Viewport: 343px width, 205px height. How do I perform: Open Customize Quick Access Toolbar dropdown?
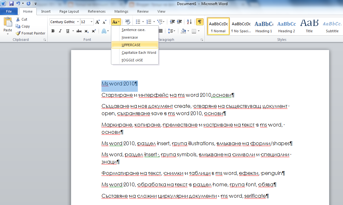[35, 3]
